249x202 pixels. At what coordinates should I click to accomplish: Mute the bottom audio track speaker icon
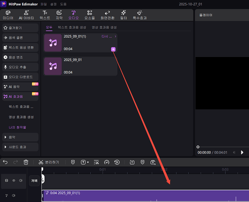click(x=13, y=196)
